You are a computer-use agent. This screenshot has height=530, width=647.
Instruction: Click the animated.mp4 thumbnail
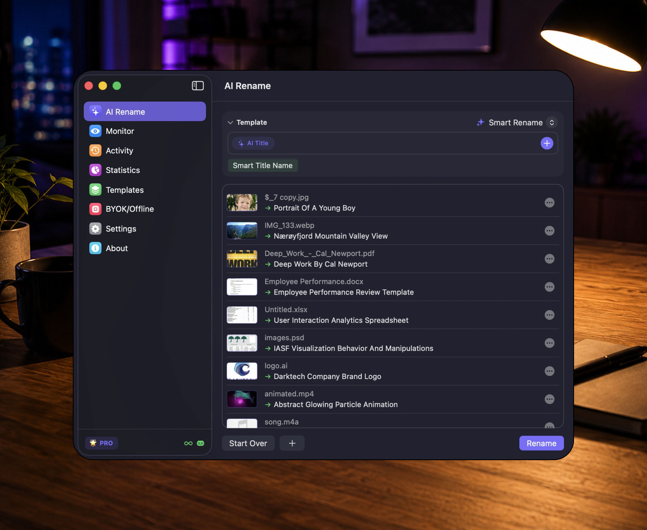click(242, 399)
